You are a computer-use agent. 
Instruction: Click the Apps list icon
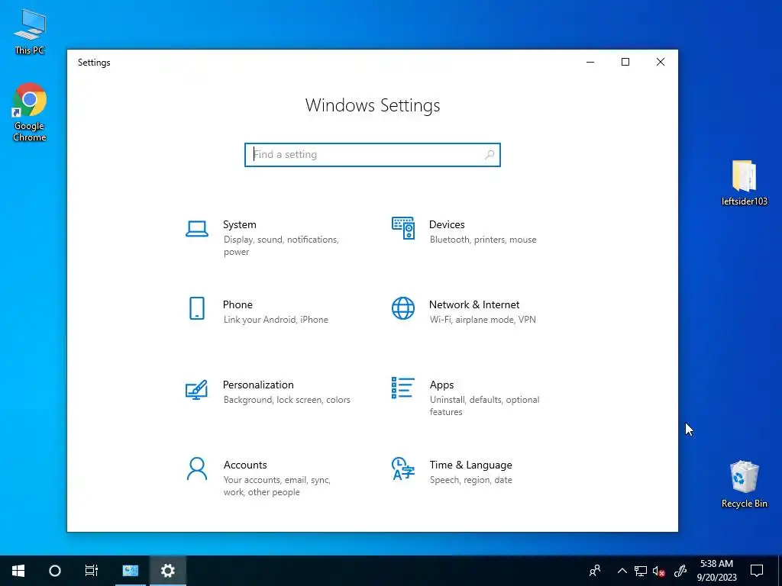point(403,388)
